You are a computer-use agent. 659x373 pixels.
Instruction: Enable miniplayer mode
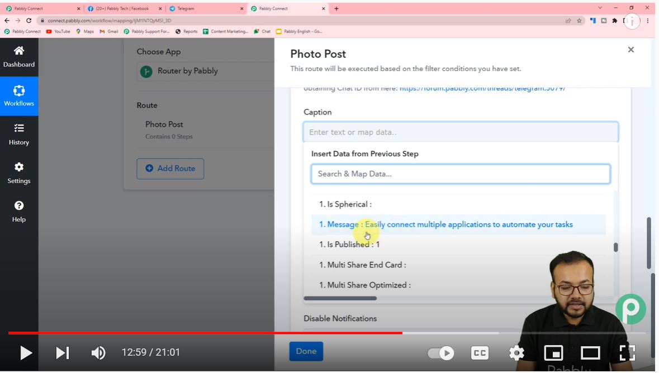(553, 353)
